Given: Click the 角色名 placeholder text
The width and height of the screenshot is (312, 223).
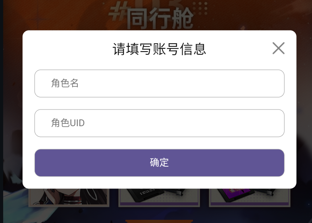Looking at the screenshot, I should click(65, 83).
